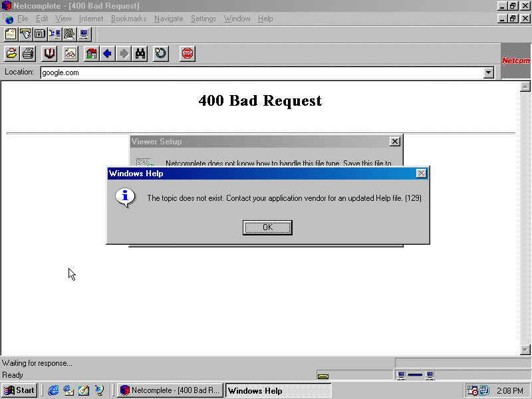The width and height of the screenshot is (532, 399).
Task: Expand the Location address dropdown
Action: coord(489,72)
